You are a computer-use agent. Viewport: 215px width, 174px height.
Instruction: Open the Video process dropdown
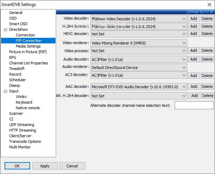click(x=139, y=51)
